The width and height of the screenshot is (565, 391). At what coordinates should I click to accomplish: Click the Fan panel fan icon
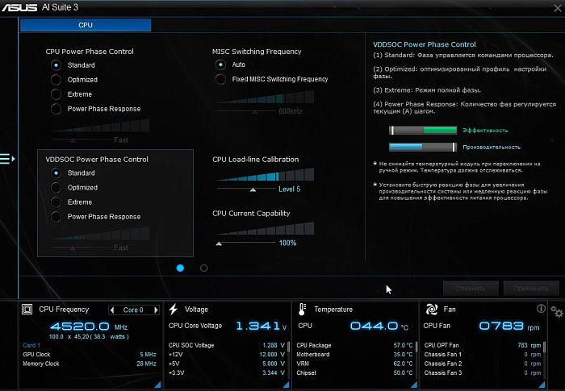pos(431,309)
